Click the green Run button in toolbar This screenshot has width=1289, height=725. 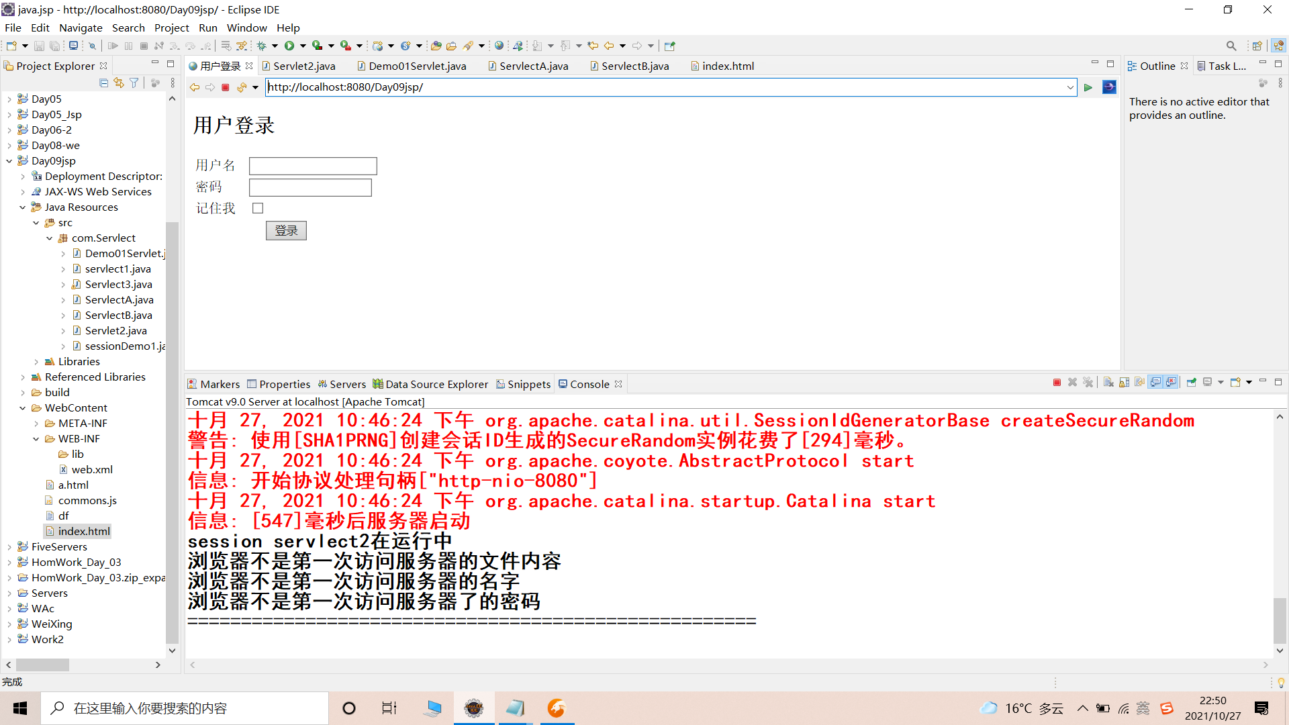289,46
